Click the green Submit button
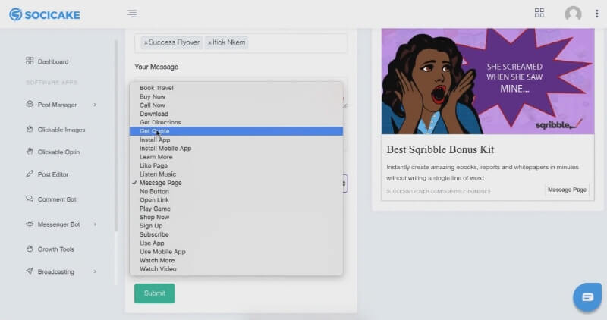Screen dimensions: 607x320 [x=155, y=293]
